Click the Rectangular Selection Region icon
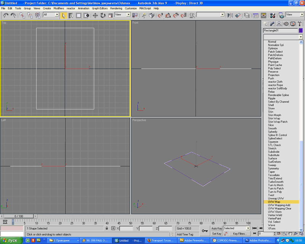Image resolution: width=305 pixels, height=244 pixels. (x=79, y=16)
